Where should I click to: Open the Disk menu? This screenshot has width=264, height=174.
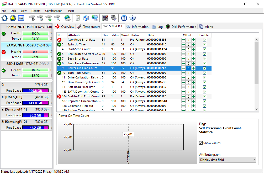click(x=13, y=11)
